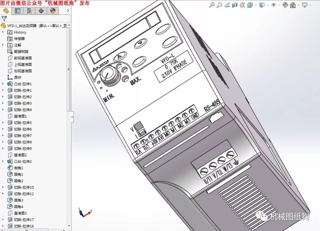Select the 切除-拉伸9 feature
The image size is (320, 231).
tap(20, 149)
